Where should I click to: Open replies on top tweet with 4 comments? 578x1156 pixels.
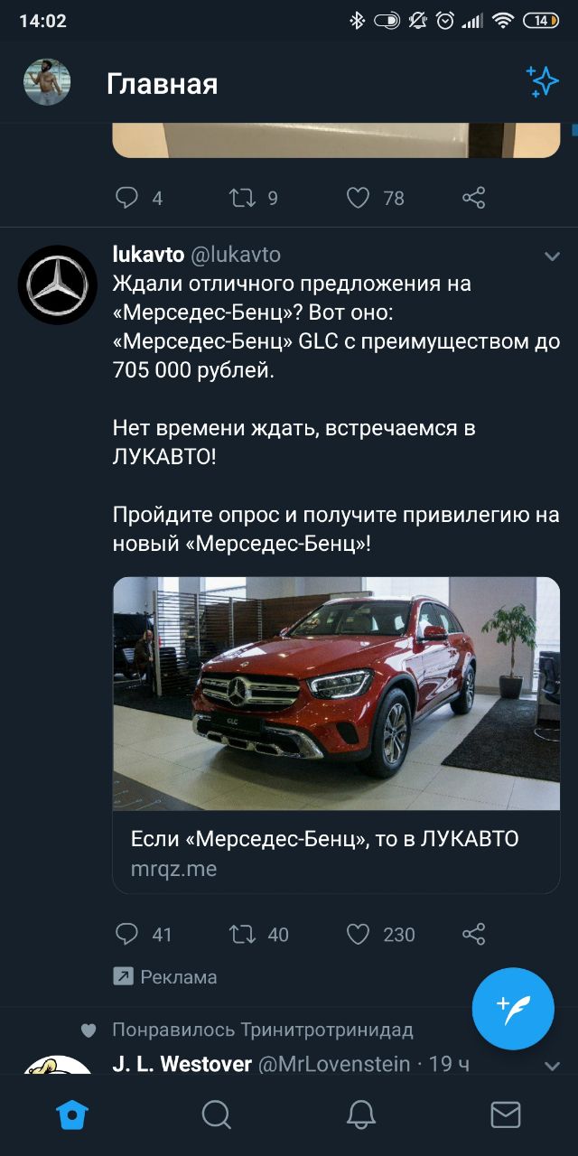point(127,197)
